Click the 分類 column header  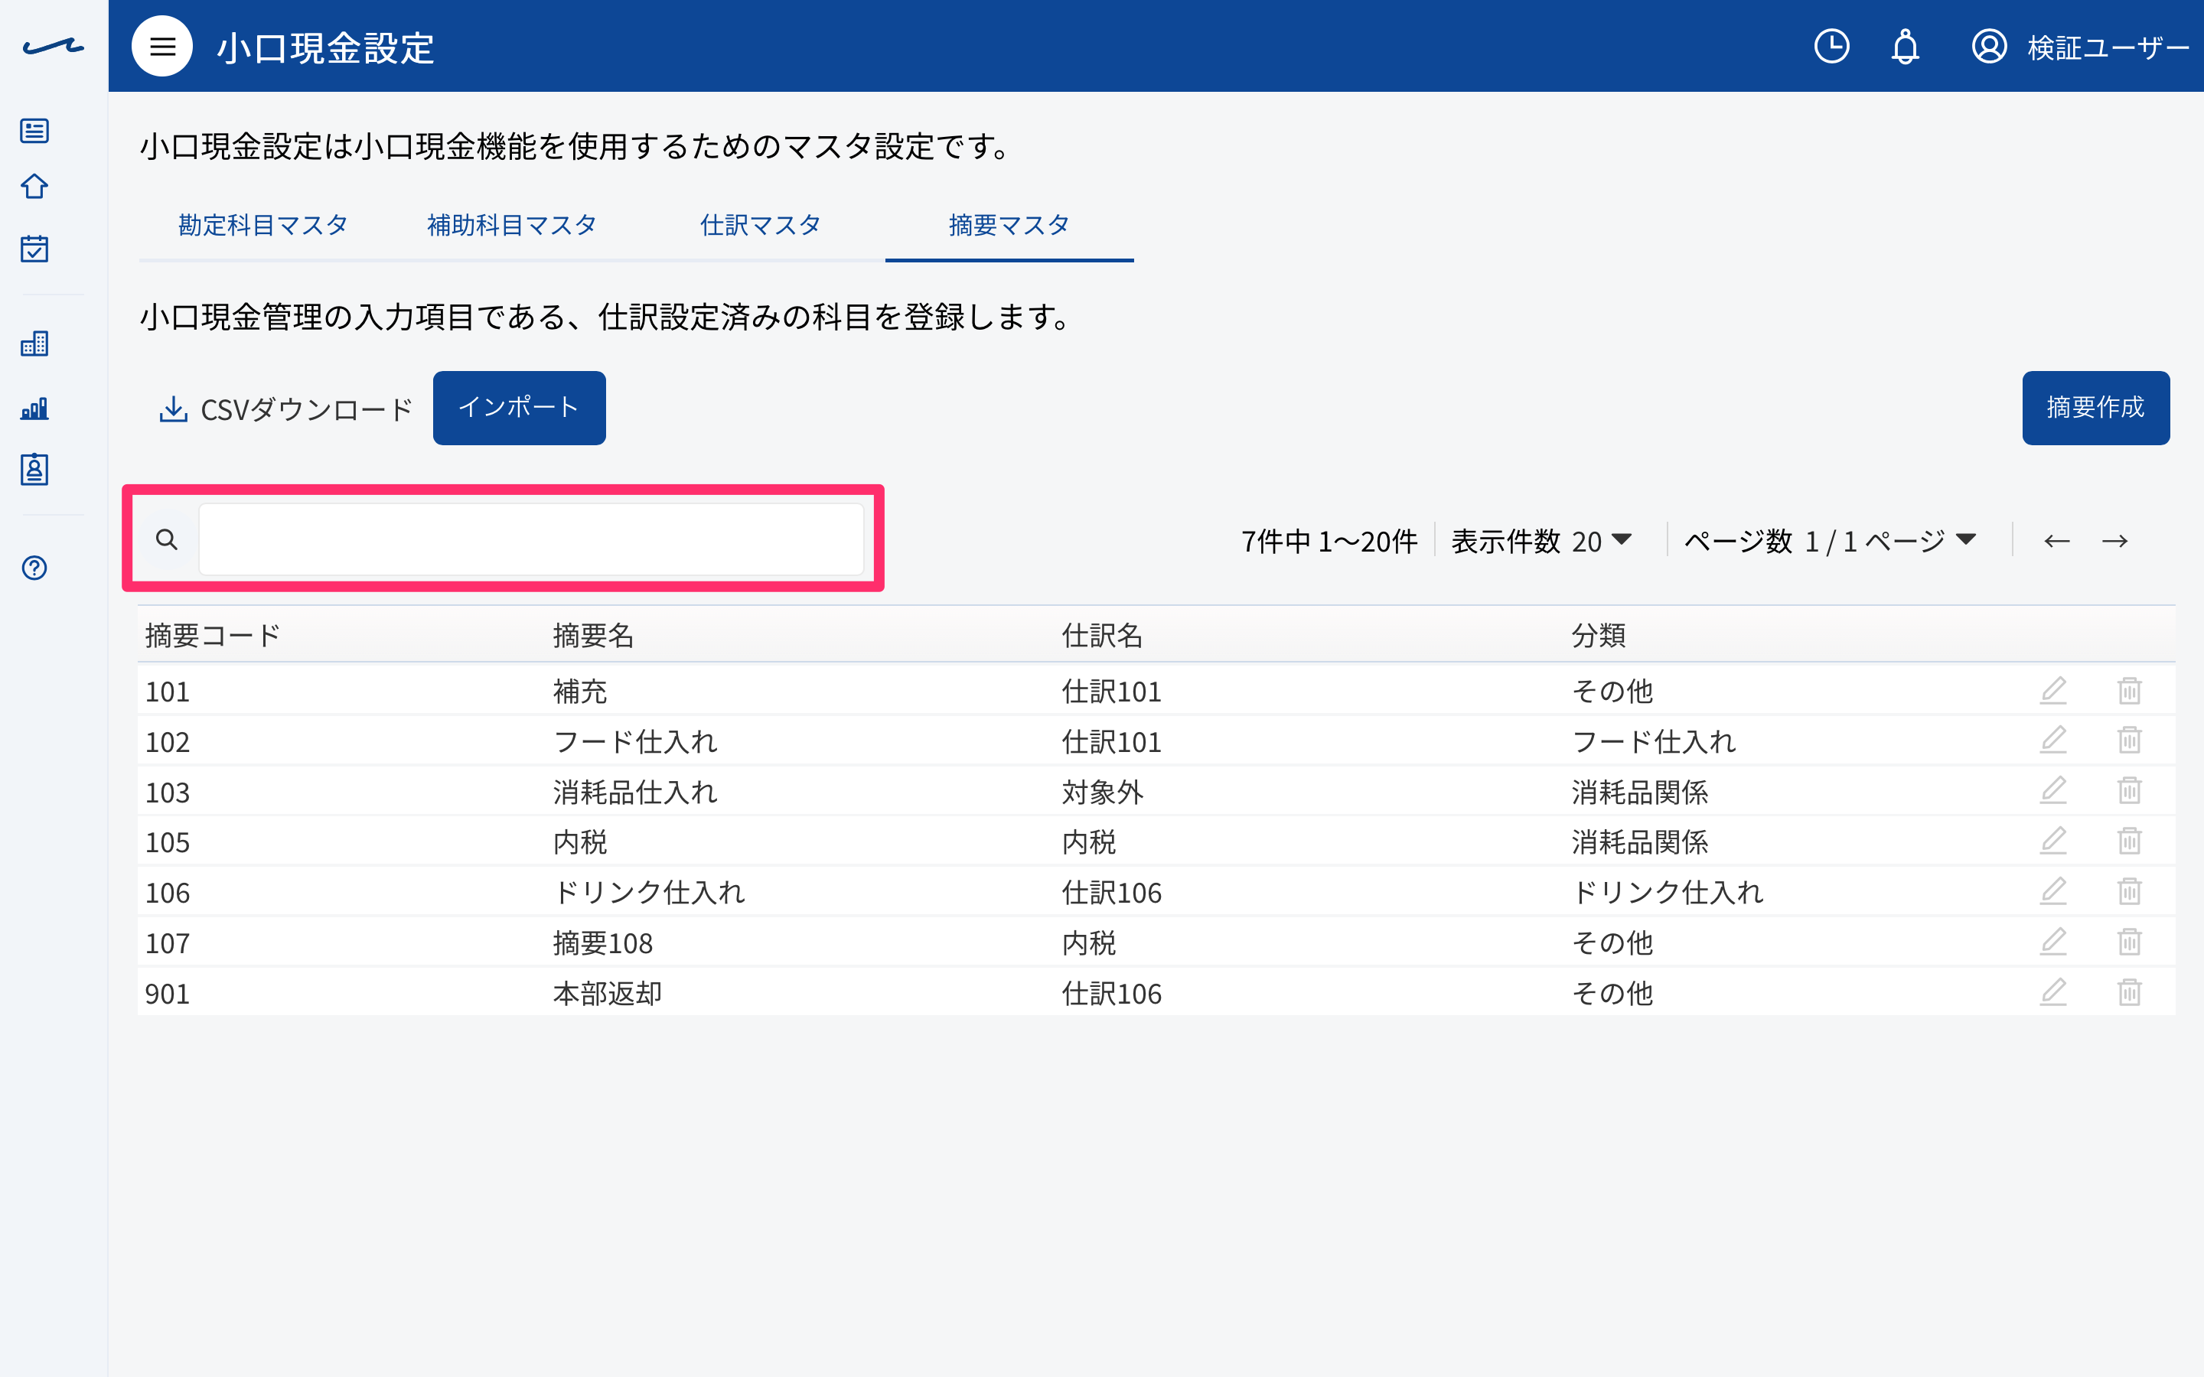1599,636
